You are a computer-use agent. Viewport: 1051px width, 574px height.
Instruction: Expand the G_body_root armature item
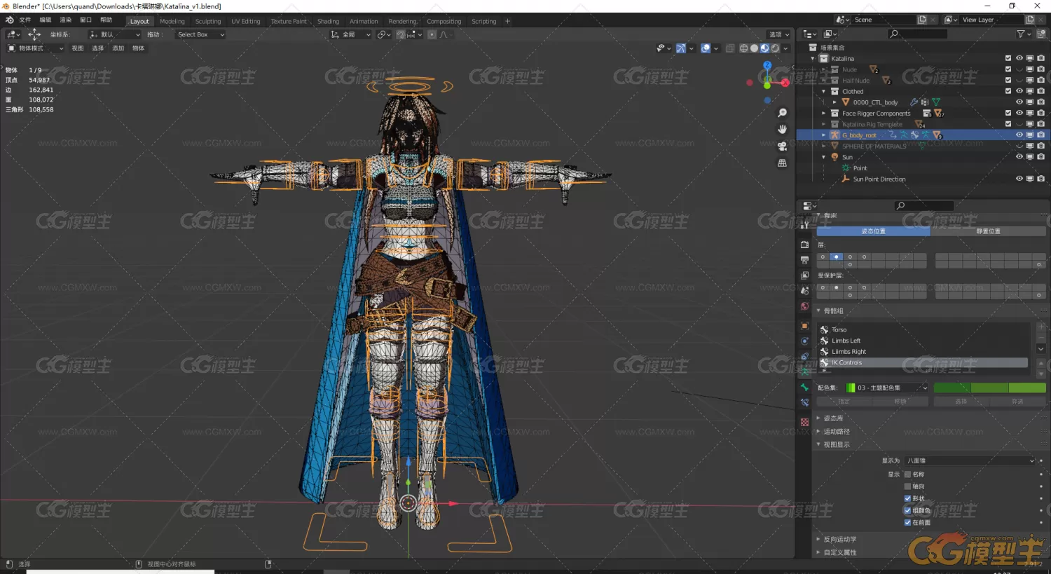click(824, 135)
